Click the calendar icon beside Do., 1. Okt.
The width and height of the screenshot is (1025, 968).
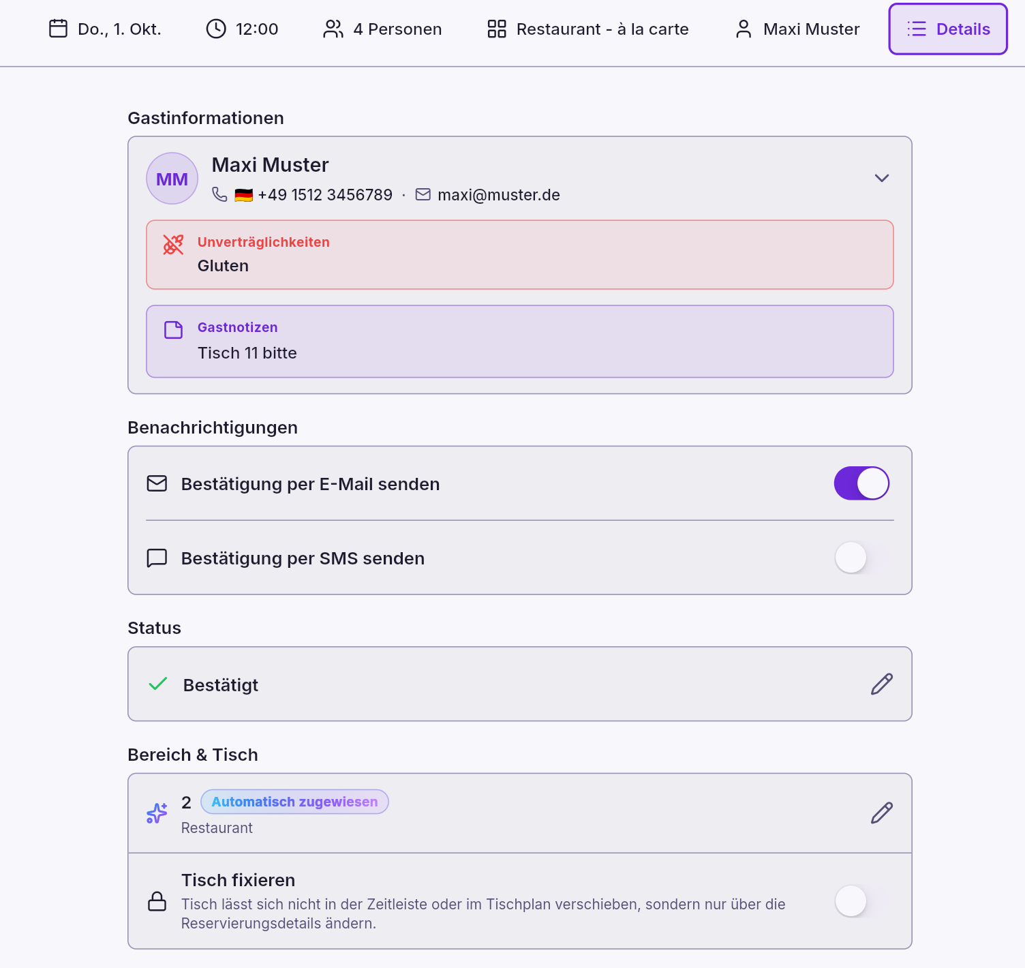59,29
